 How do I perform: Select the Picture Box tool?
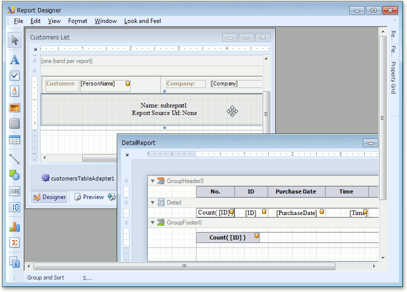[x=15, y=107]
